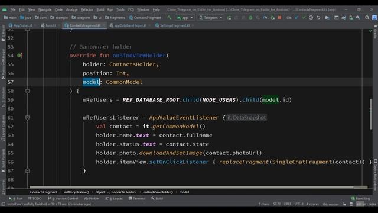378x213 pixels.
Task: Open the user account avatar icon
Action: [x=374, y=18]
